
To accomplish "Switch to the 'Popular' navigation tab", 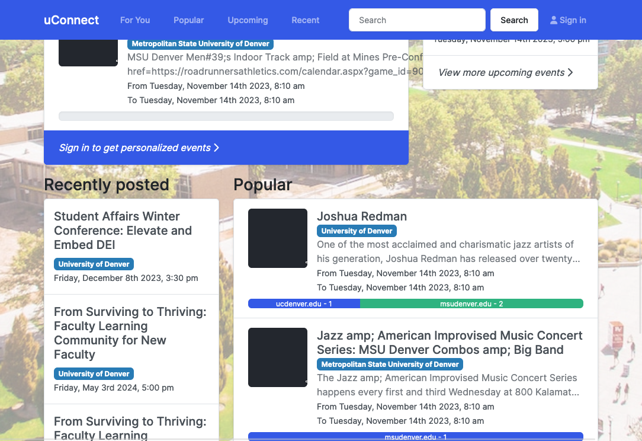I will 188,20.
